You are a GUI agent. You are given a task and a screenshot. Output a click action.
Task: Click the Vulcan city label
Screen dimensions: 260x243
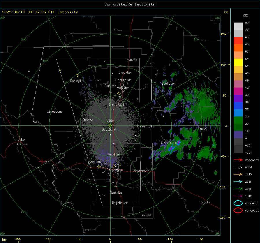pyautogui.click(x=147, y=215)
